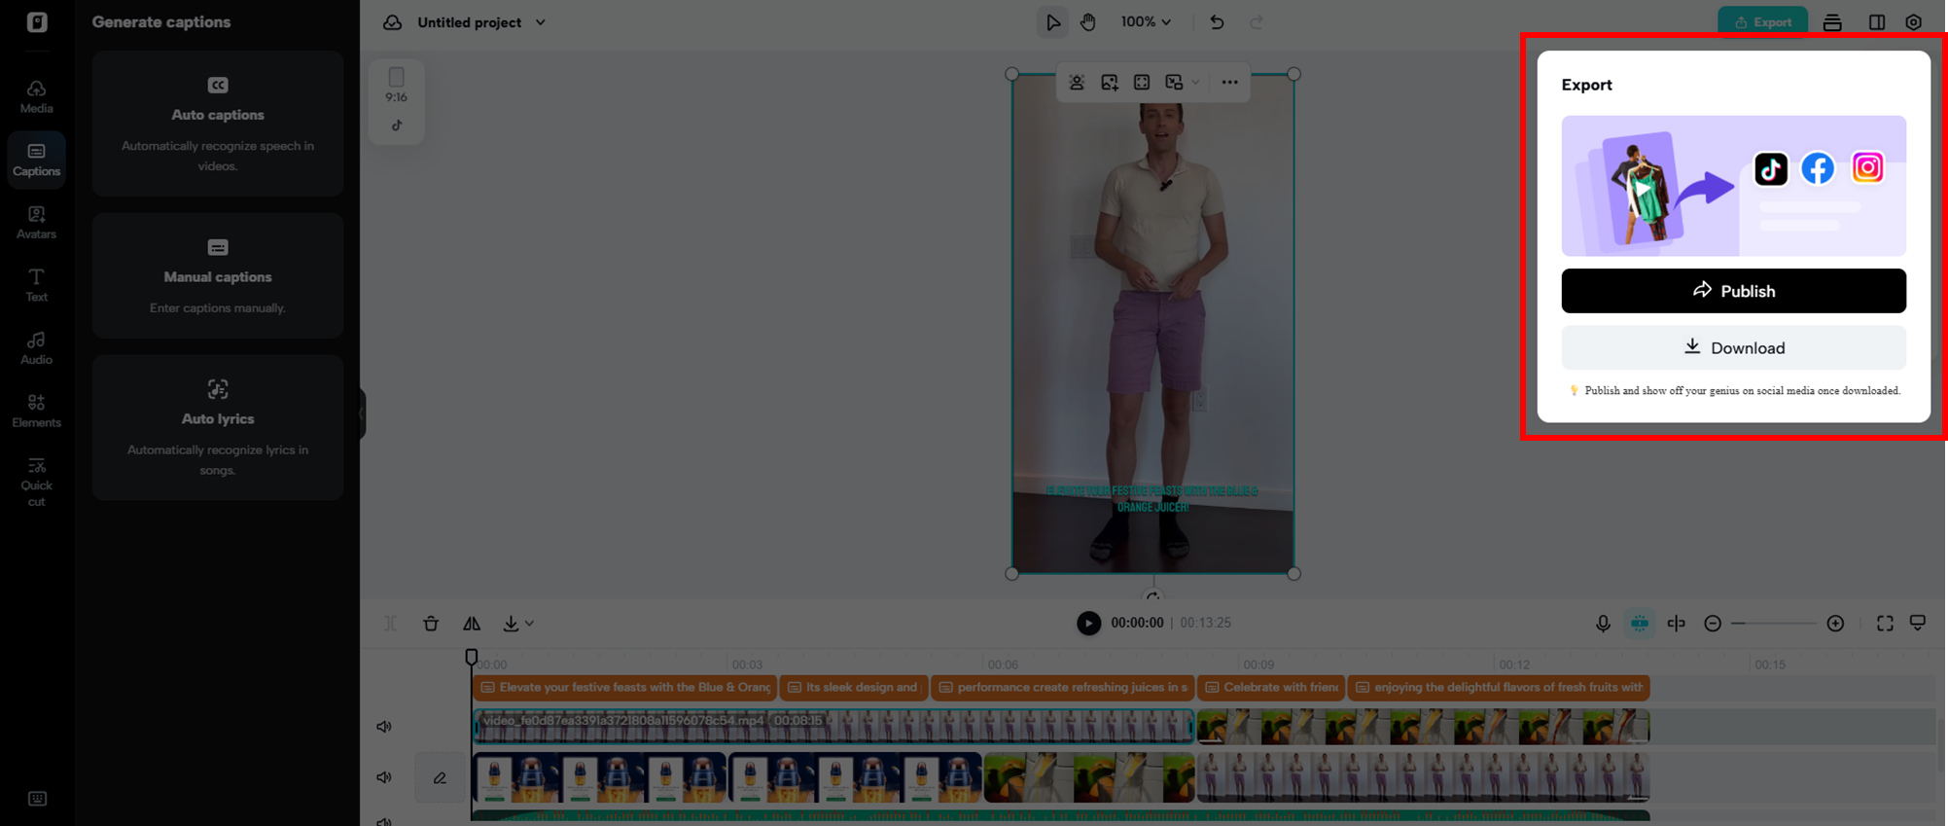Open keyboard shortcuts icon at sidebar bottom
The image size is (1948, 826).
[x=37, y=799]
